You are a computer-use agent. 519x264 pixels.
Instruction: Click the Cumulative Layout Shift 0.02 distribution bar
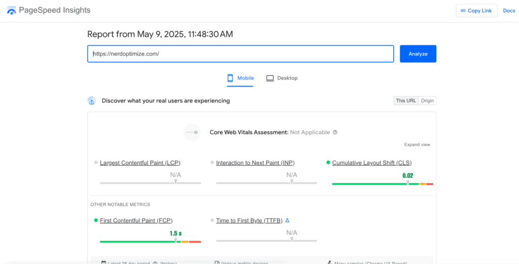click(x=382, y=183)
